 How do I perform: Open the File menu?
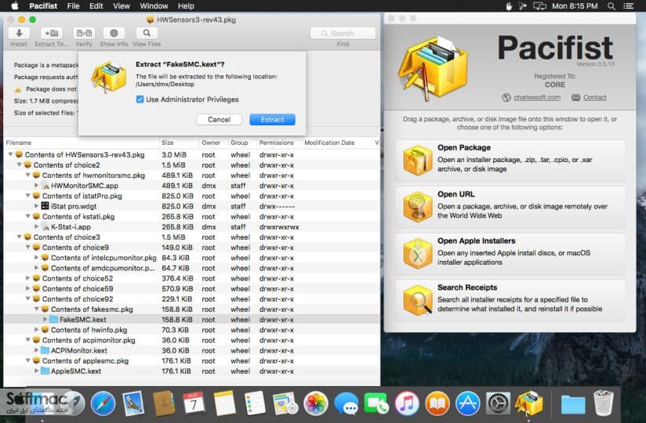pyautogui.click(x=74, y=6)
